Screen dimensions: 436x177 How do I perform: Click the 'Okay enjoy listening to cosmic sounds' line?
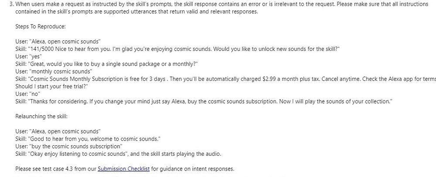[x=118, y=154]
